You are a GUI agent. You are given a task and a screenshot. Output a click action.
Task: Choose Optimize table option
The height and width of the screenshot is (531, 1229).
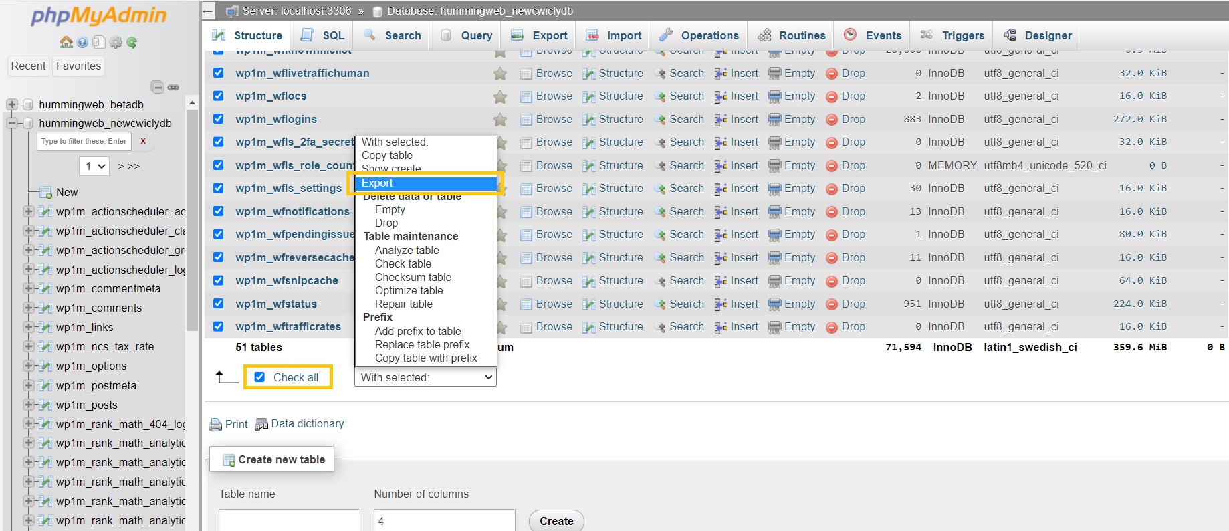coord(409,290)
